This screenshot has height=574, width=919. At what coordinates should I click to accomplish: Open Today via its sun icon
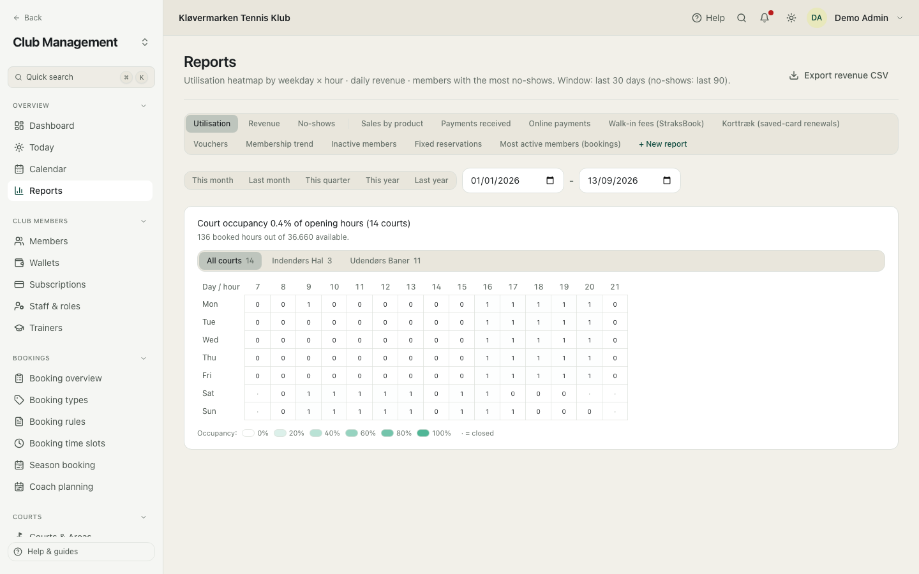19,147
